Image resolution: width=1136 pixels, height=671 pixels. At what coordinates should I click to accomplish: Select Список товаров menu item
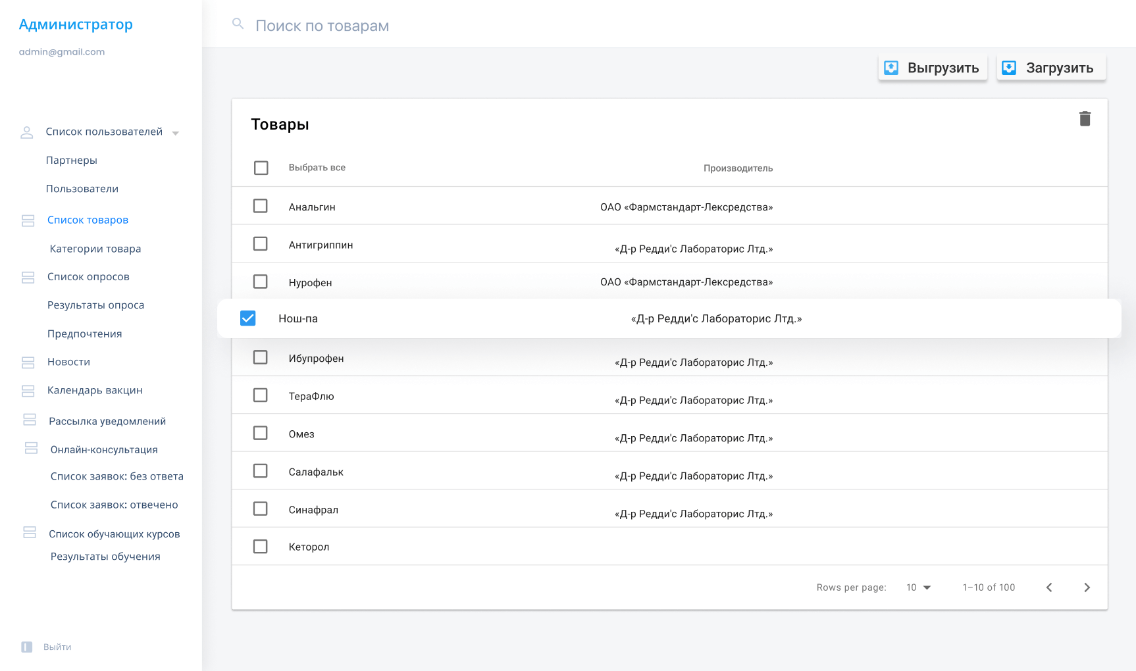(x=88, y=220)
